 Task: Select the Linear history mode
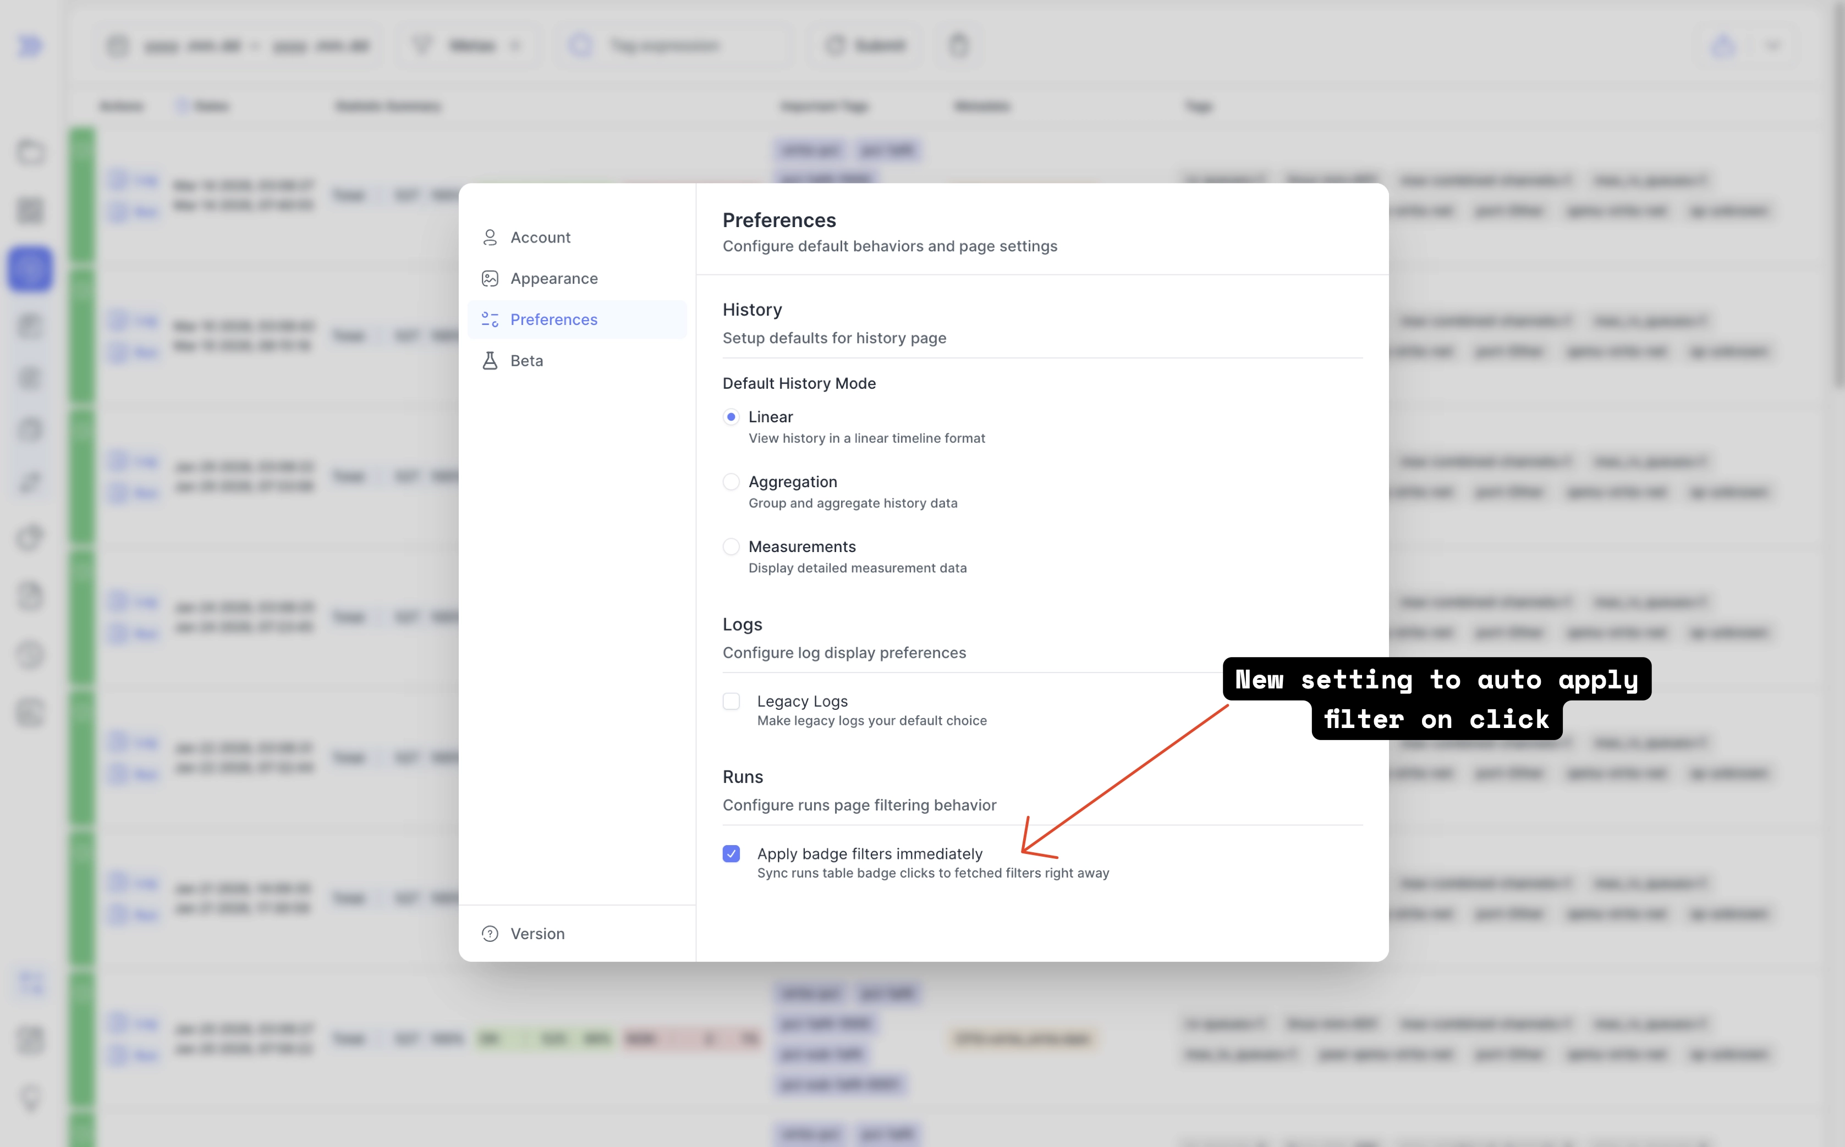731,416
